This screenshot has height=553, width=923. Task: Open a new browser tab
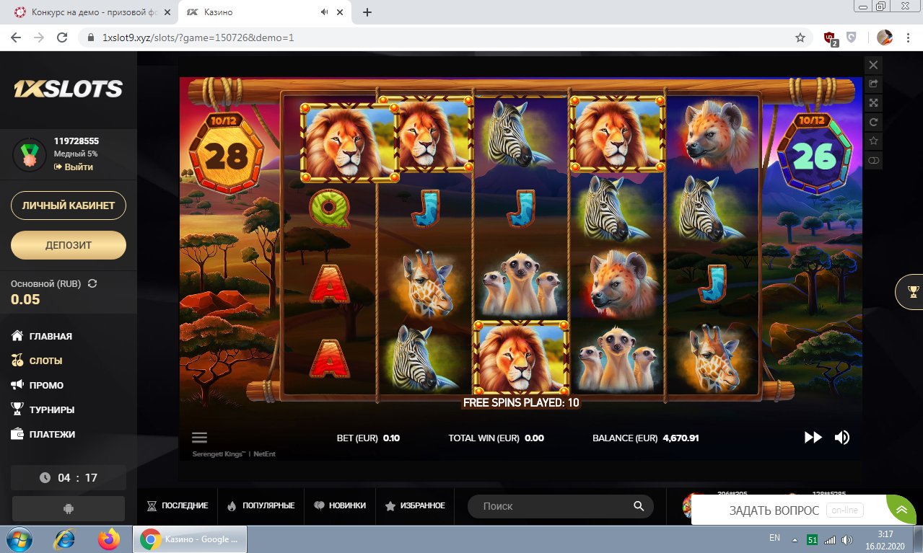(x=367, y=12)
